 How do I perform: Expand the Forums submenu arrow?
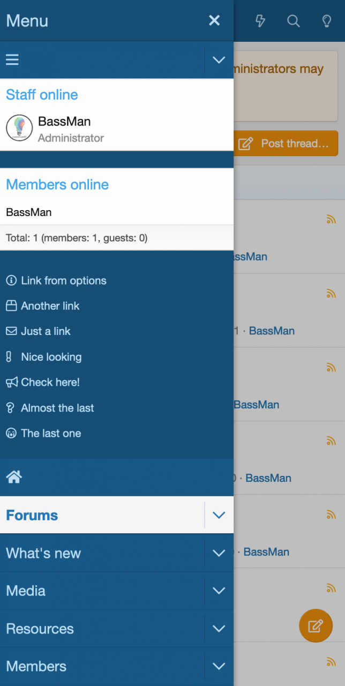click(219, 515)
